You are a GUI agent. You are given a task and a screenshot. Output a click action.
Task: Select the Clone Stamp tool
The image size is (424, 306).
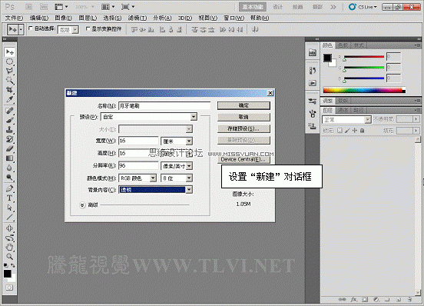(x=10, y=130)
